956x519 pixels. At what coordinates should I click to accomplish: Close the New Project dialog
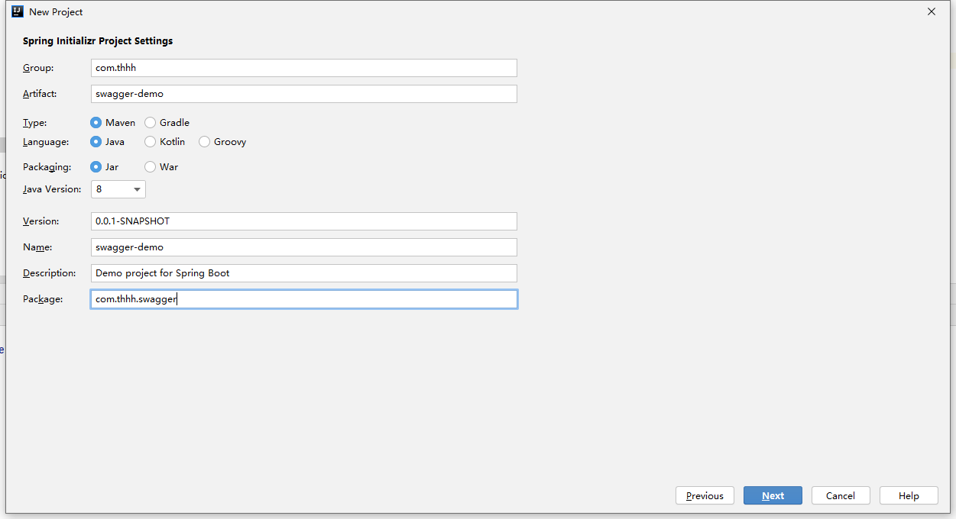[931, 11]
